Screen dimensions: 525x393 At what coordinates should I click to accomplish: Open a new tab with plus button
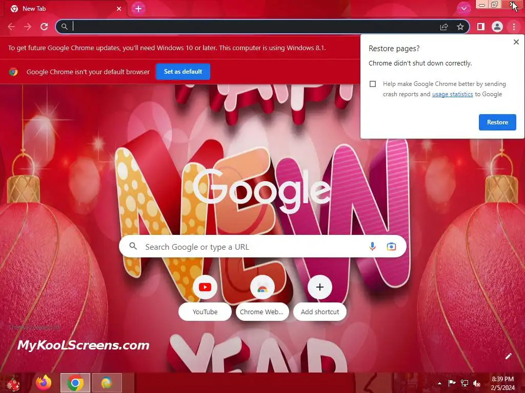[x=138, y=9]
